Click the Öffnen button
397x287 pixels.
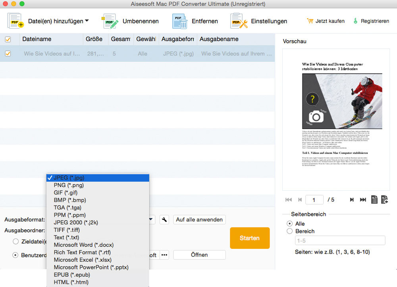tap(199, 255)
